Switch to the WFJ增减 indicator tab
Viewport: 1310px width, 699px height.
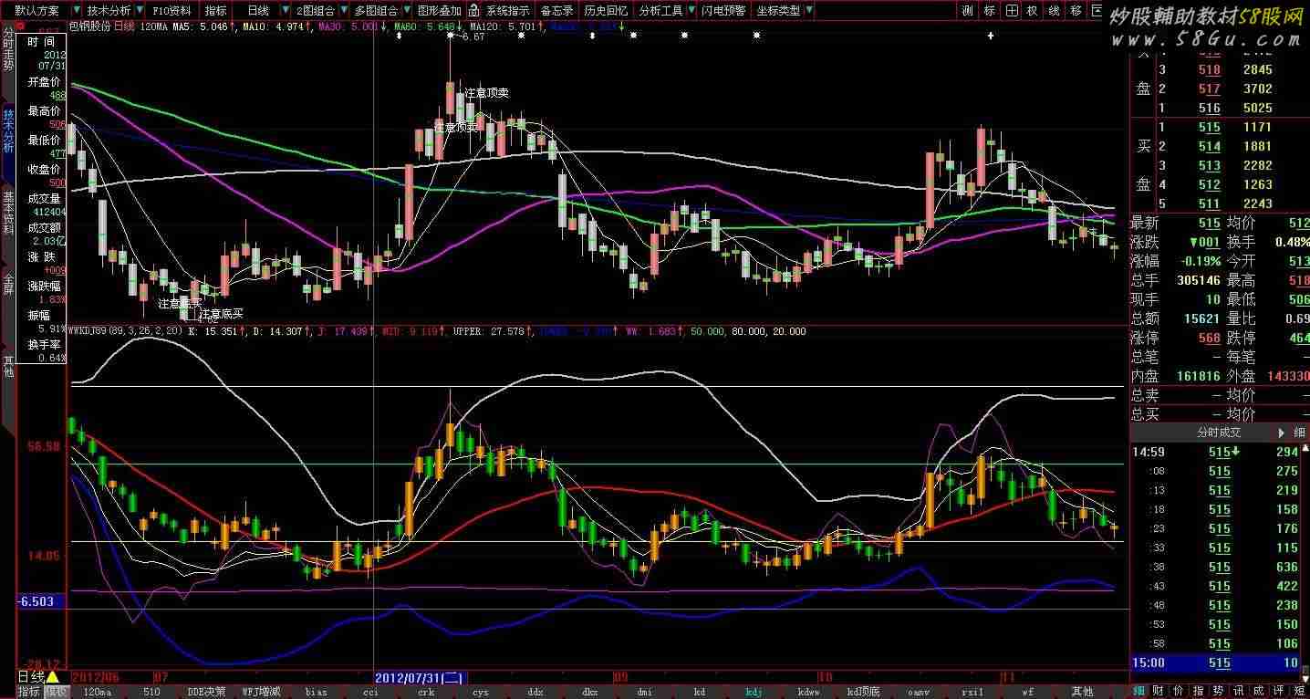(261, 692)
